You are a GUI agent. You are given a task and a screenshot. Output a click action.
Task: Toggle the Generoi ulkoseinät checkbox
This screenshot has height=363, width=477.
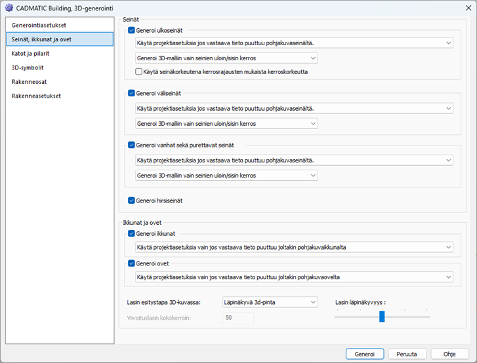tap(132, 30)
